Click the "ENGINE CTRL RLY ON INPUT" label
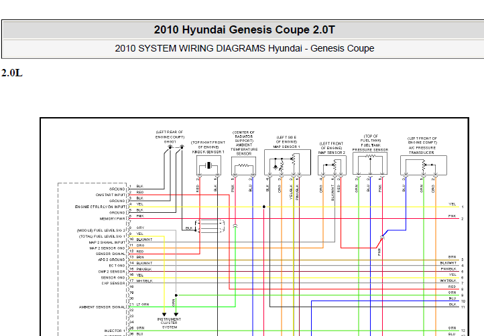 pos(101,207)
